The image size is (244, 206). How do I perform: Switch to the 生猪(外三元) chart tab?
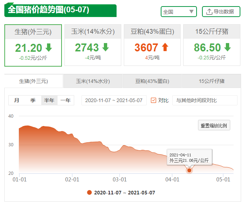click(33, 81)
